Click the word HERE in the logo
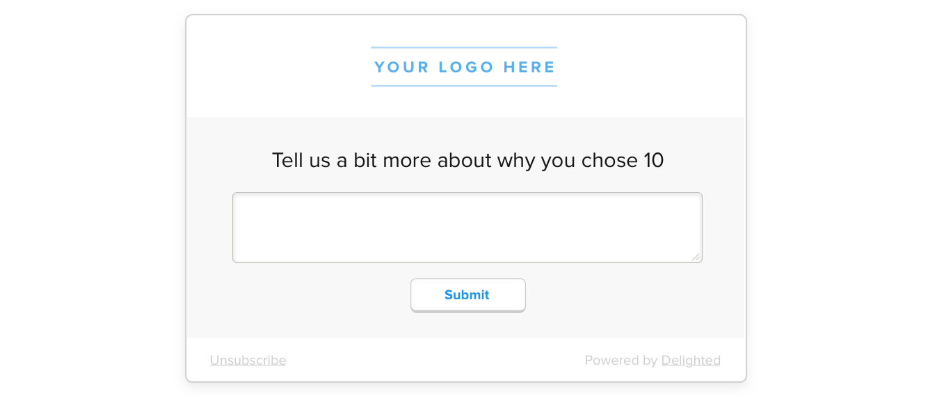 [x=529, y=67]
